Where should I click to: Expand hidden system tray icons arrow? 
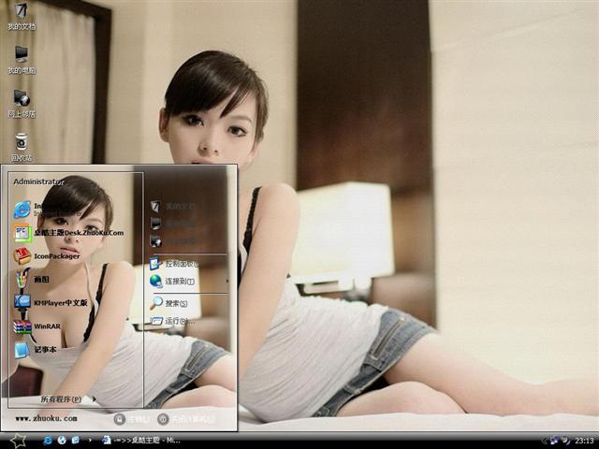point(544,441)
